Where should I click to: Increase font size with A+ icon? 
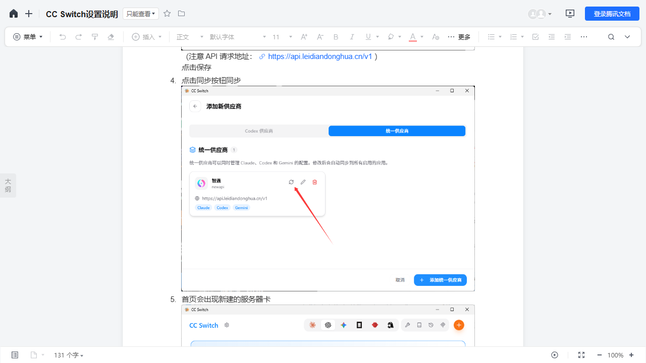304,37
